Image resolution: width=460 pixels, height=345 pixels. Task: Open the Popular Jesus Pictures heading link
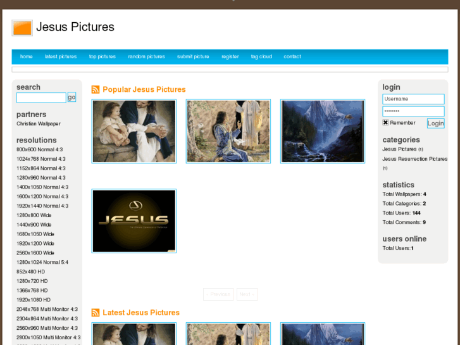point(144,89)
